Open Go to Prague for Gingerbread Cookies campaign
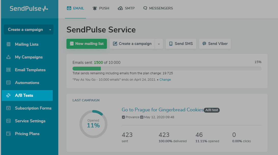The height and width of the screenshot is (155, 278). coord(162,110)
